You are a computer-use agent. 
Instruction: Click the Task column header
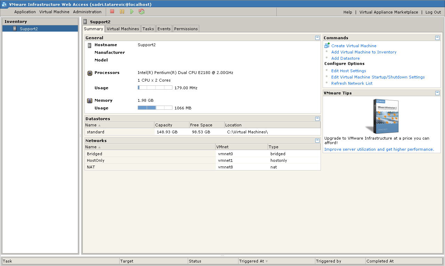point(60,261)
